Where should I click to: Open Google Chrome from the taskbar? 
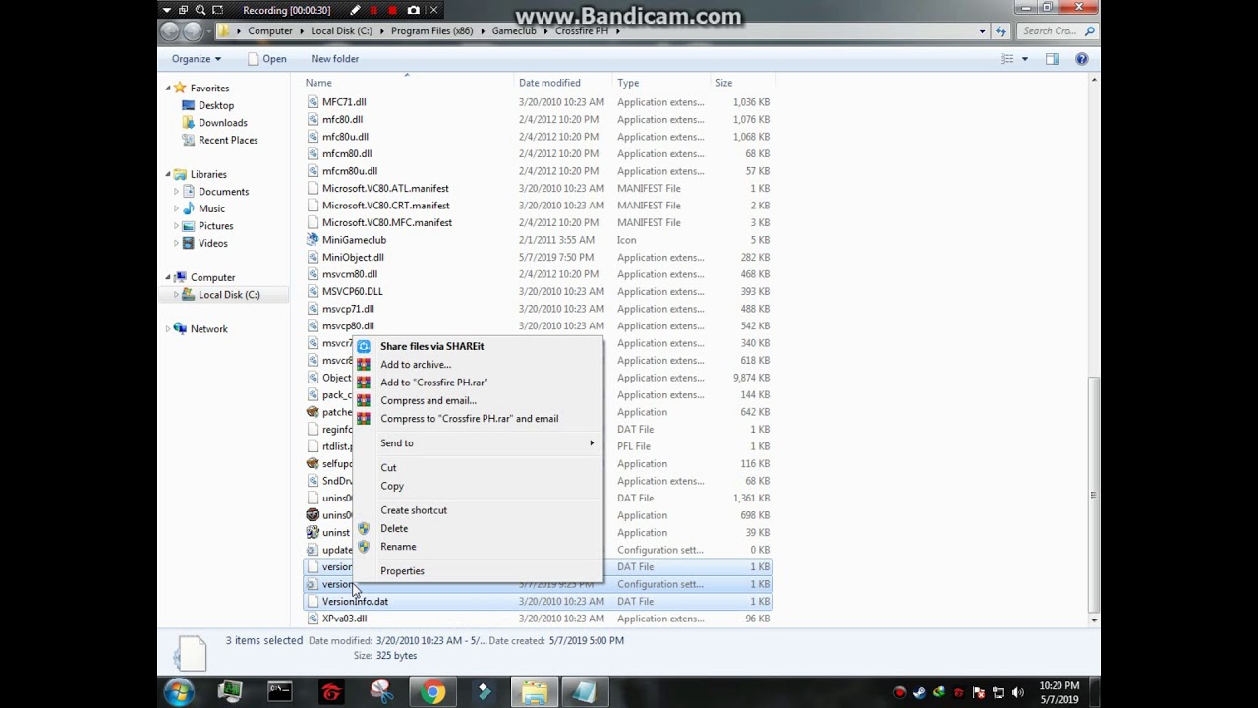tap(432, 693)
